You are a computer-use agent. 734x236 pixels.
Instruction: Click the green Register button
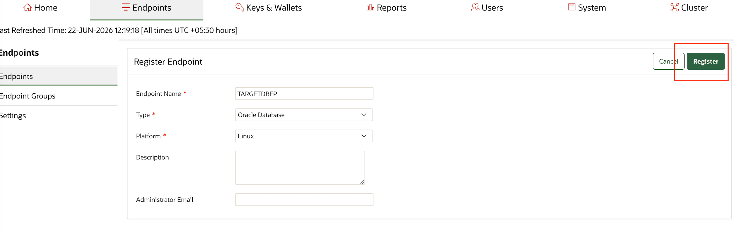[706, 61]
